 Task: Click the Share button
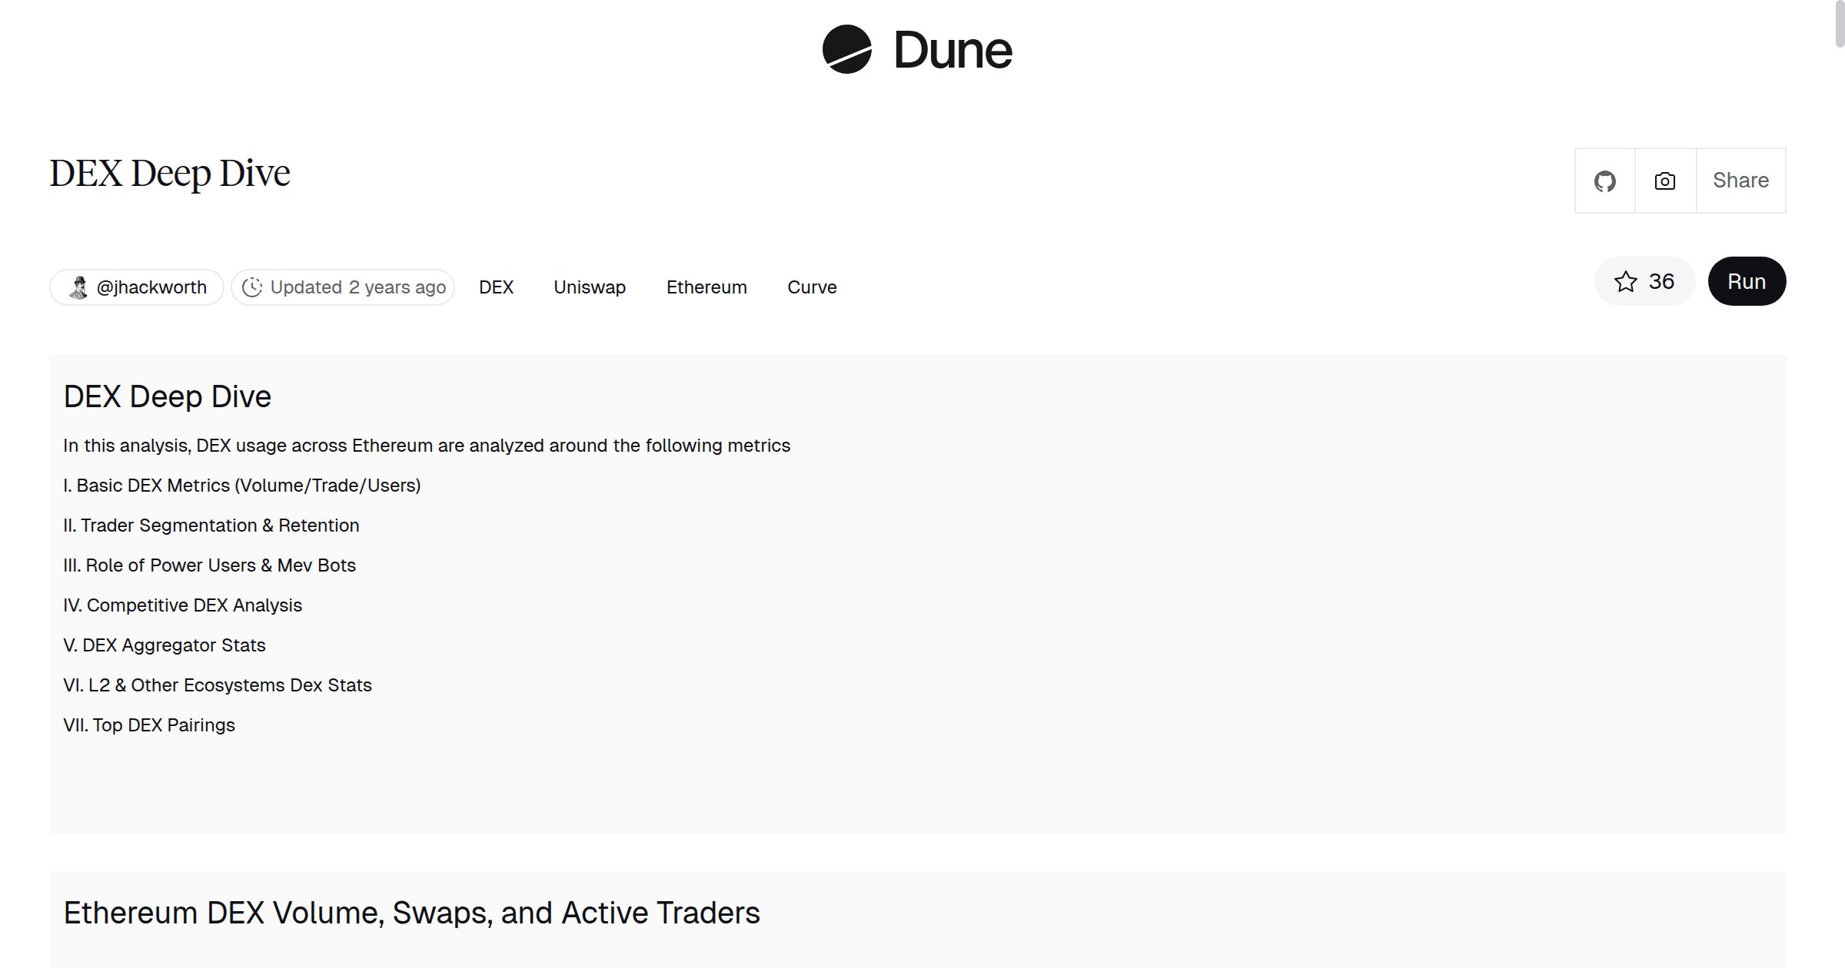click(x=1740, y=181)
